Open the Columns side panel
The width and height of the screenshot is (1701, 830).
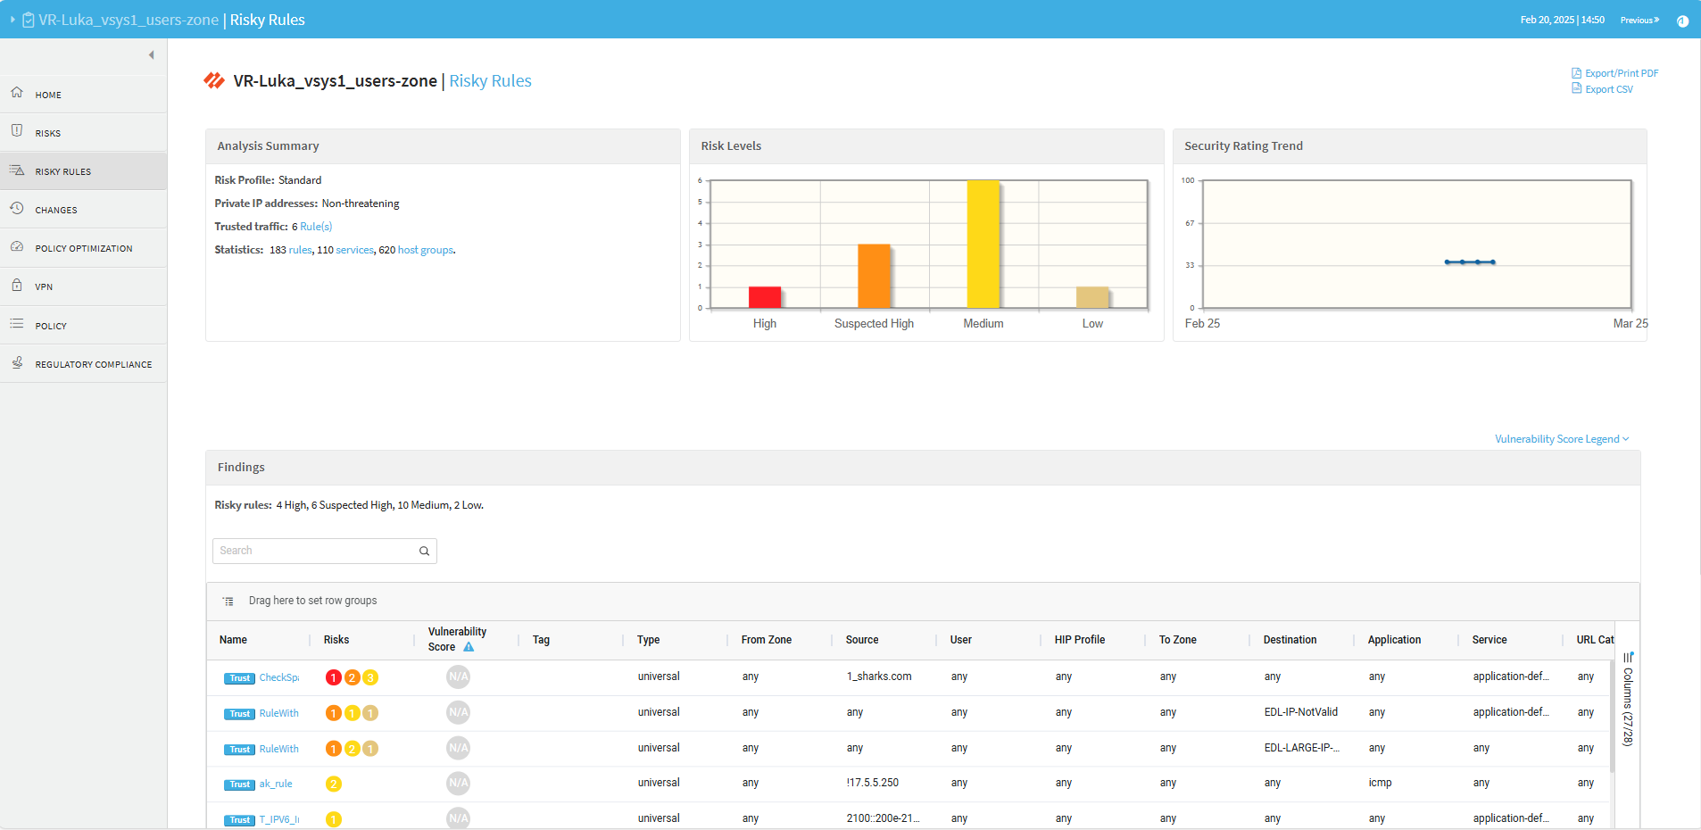[1628, 701]
